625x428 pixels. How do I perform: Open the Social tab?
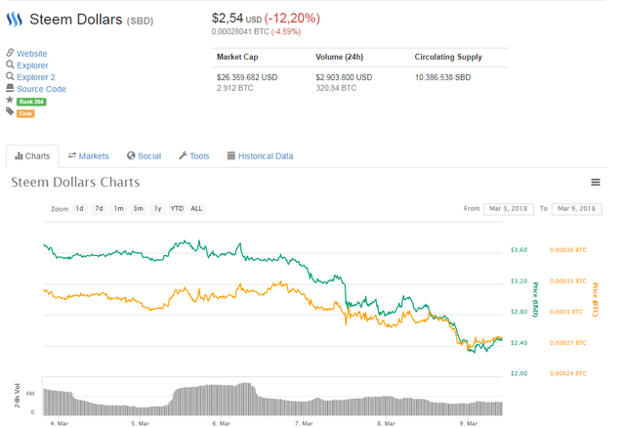pyautogui.click(x=144, y=156)
